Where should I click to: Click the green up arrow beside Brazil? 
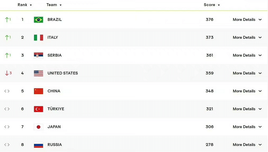pos(7,20)
